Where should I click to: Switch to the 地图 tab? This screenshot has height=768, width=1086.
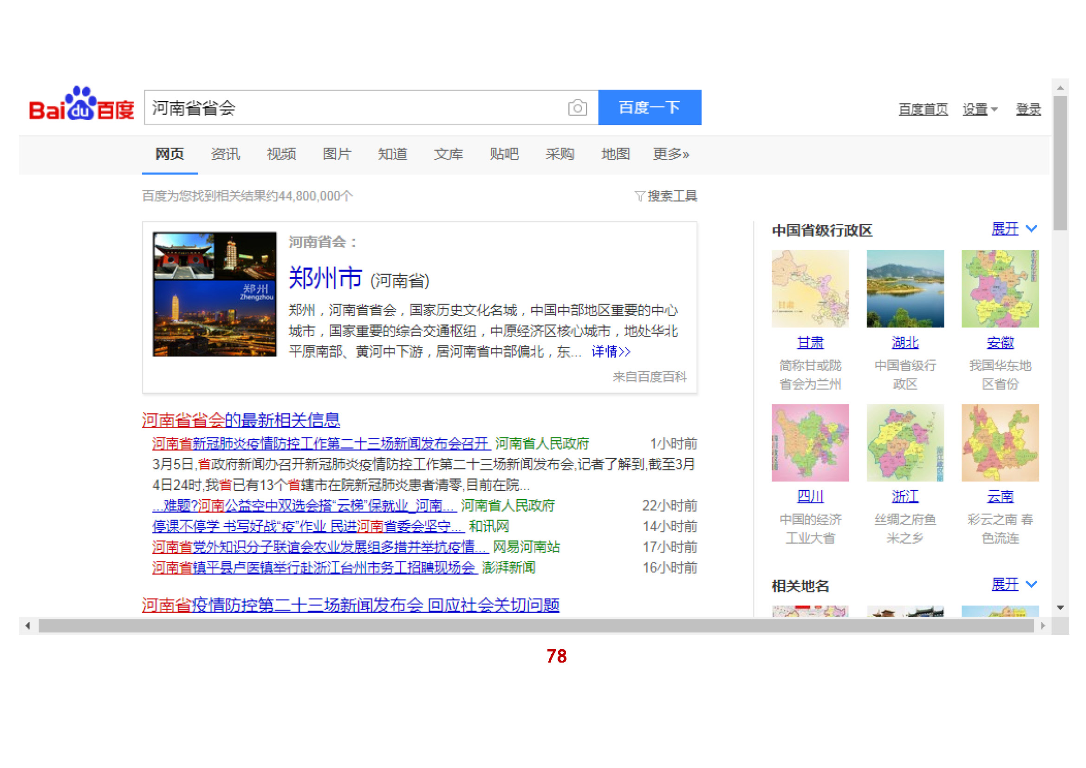click(615, 154)
